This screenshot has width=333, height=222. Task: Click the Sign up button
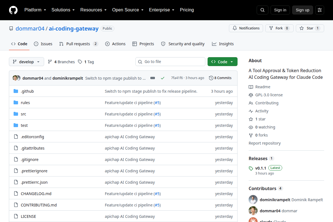click(x=302, y=10)
